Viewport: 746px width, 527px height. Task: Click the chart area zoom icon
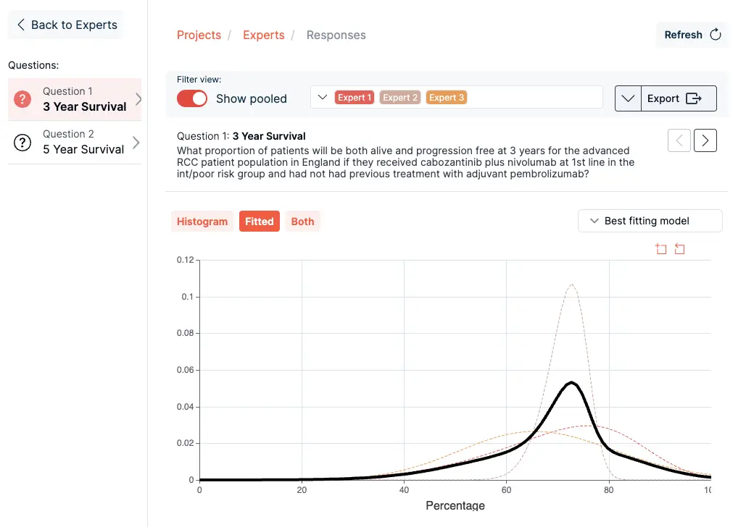click(660, 249)
